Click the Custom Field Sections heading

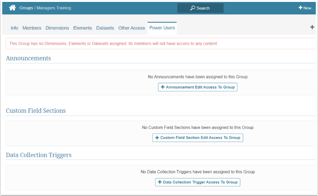point(36,111)
